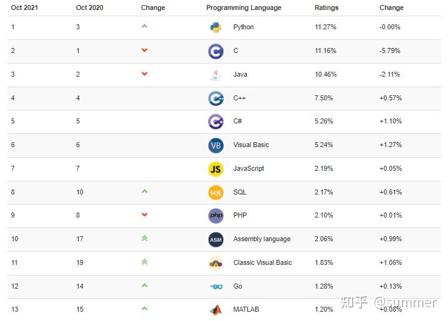Click the Oct 2021 column header
Image resolution: width=448 pixels, height=321 pixels.
(x=26, y=8)
